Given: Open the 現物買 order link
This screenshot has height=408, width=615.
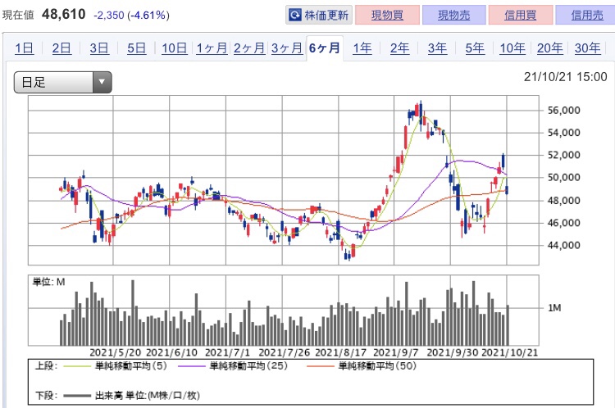Looking at the screenshot, I should pos(387,16).
